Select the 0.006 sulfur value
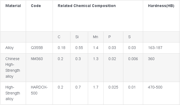 point(133,59)
